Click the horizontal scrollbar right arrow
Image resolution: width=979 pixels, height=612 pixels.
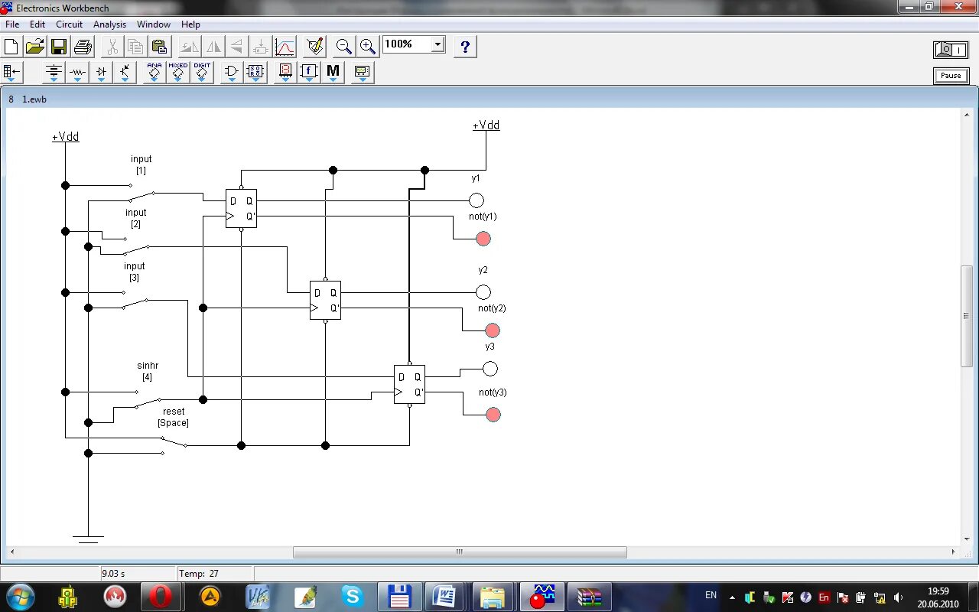[954, 552]
